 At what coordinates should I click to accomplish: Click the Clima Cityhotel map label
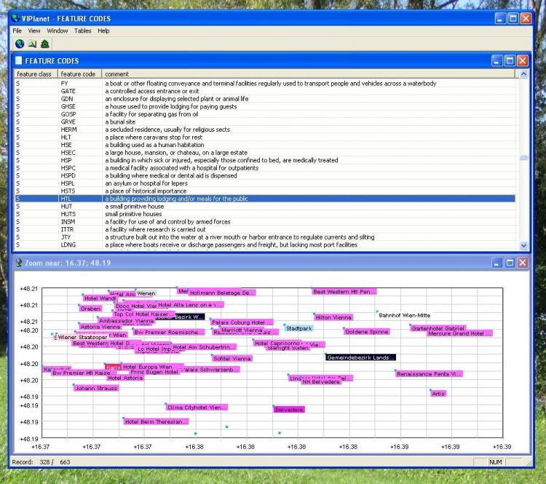(x=197, y=407)
